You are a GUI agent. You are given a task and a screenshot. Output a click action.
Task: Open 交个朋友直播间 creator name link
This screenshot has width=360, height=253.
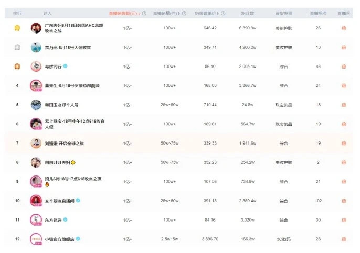[x=59, y=201]
